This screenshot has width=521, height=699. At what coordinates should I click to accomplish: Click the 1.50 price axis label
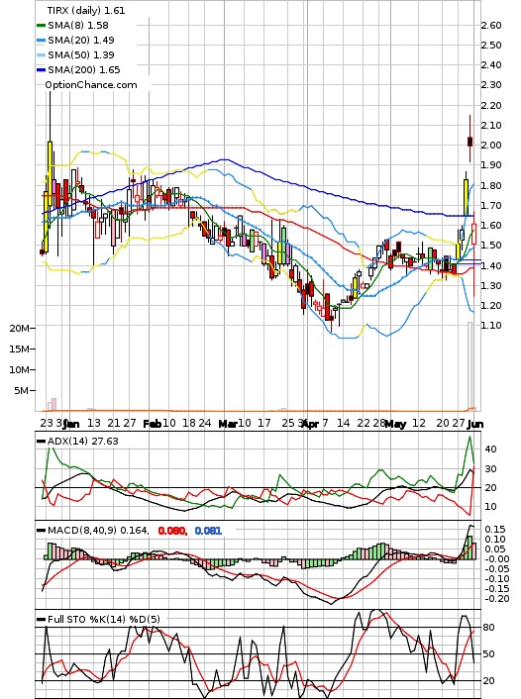[x=491, y=246]
